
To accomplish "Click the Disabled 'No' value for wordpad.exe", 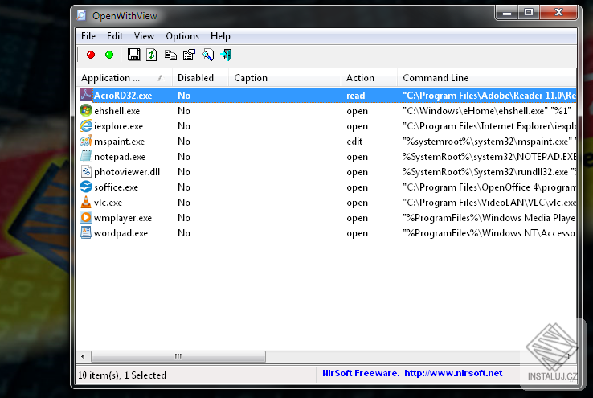I will (184, 233).
